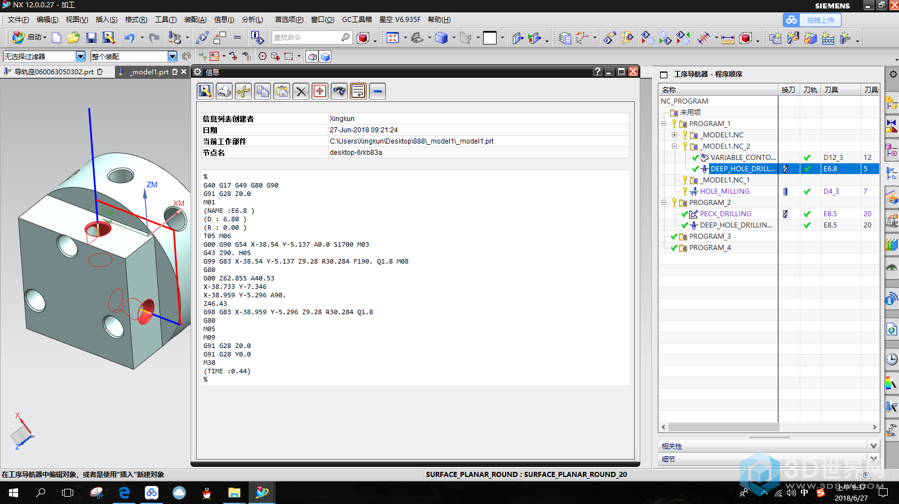Open the 整个装配 assembly scope dropdown
The height and width of the screenshot is (504, 899).
click(x=172, y=56)
